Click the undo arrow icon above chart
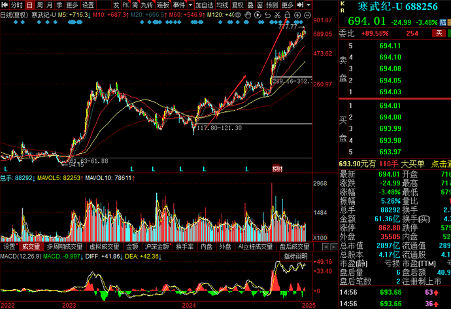 [267, 14]
